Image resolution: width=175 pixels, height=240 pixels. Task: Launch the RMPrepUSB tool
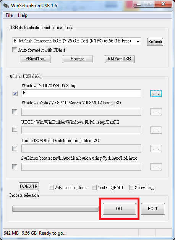point(120,59)
